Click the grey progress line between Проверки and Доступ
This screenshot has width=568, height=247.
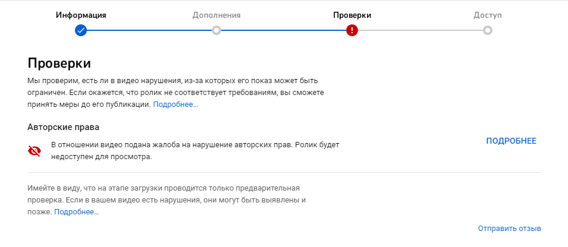pyautogui.click(x=420, y=30)
